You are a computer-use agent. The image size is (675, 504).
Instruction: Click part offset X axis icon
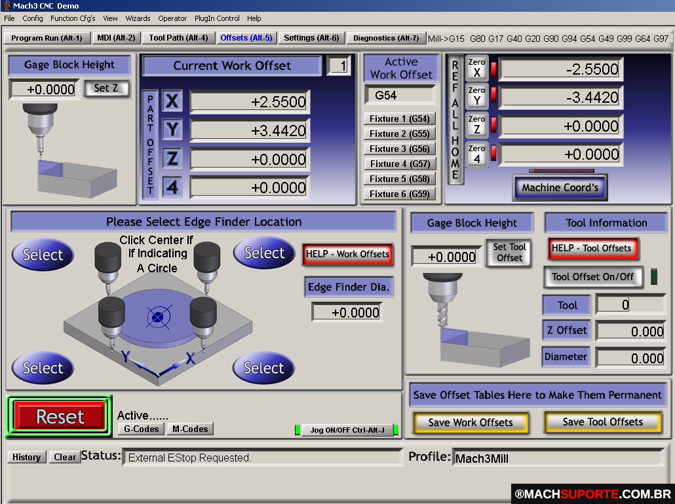tap(172, 101)
